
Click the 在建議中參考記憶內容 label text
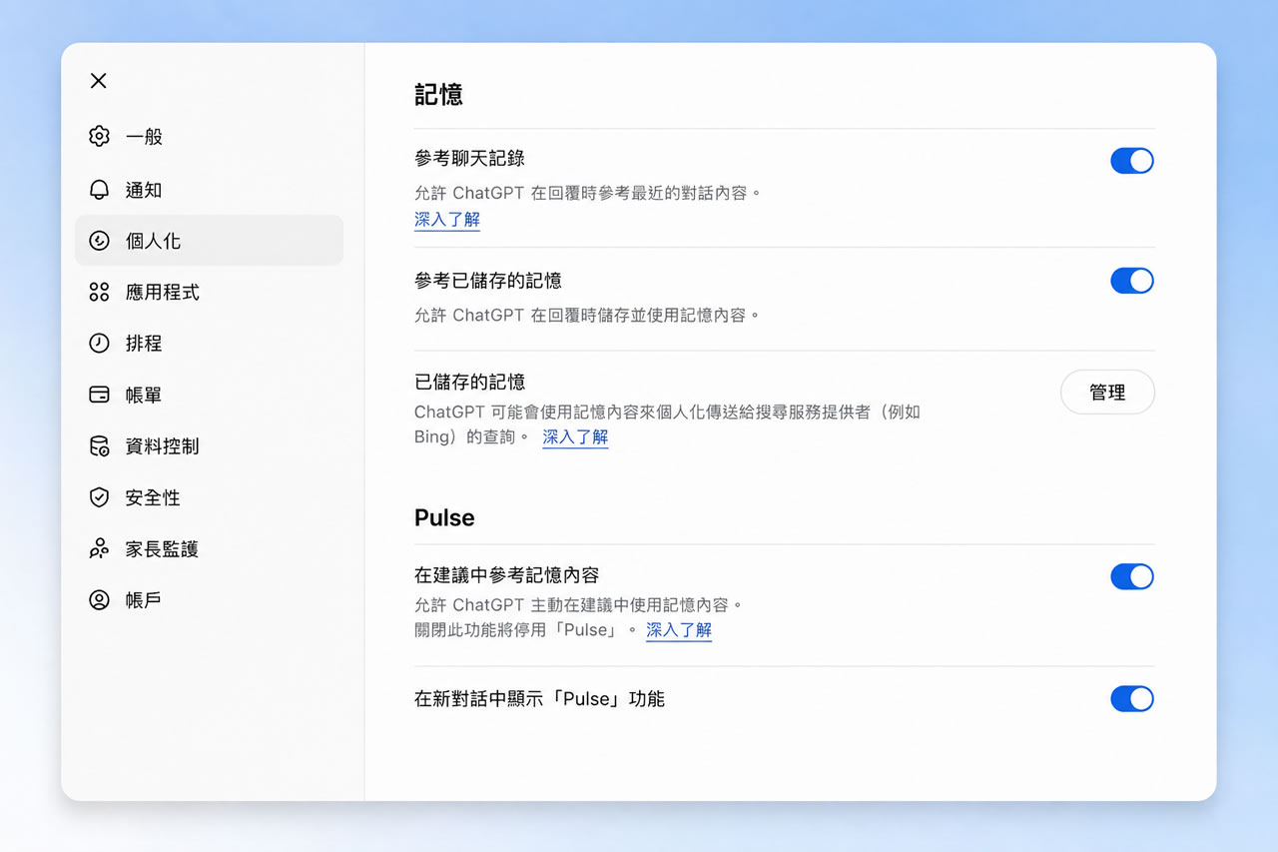(x=507, y=575)
